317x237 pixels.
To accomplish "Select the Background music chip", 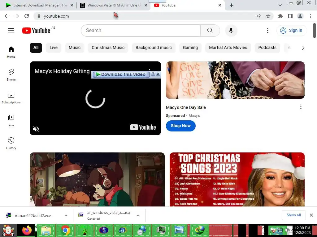I will click(154, 48).
